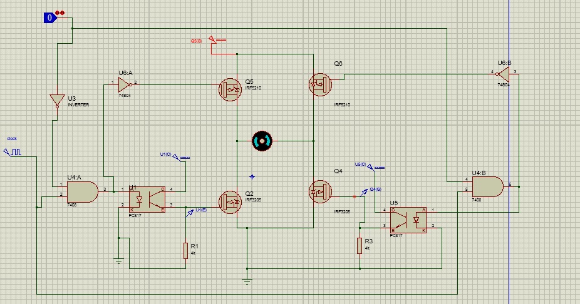Image resolution: width=580 pixels, height=304 pixels.
Task: Select the U6:B inverter gate symbol
Action: (x=503, y=74)
